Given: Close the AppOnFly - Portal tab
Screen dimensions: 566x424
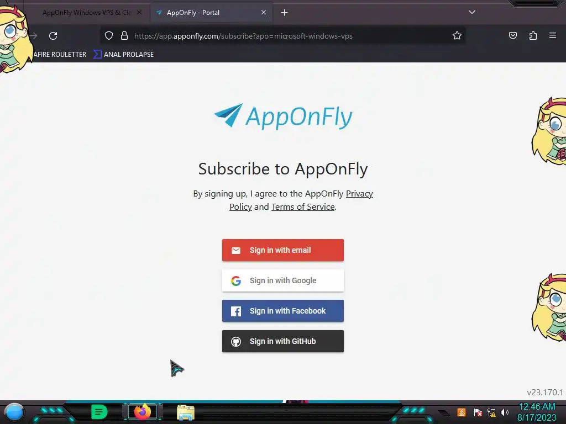Looking at the screenshot, I should click(x=264, y=12).
